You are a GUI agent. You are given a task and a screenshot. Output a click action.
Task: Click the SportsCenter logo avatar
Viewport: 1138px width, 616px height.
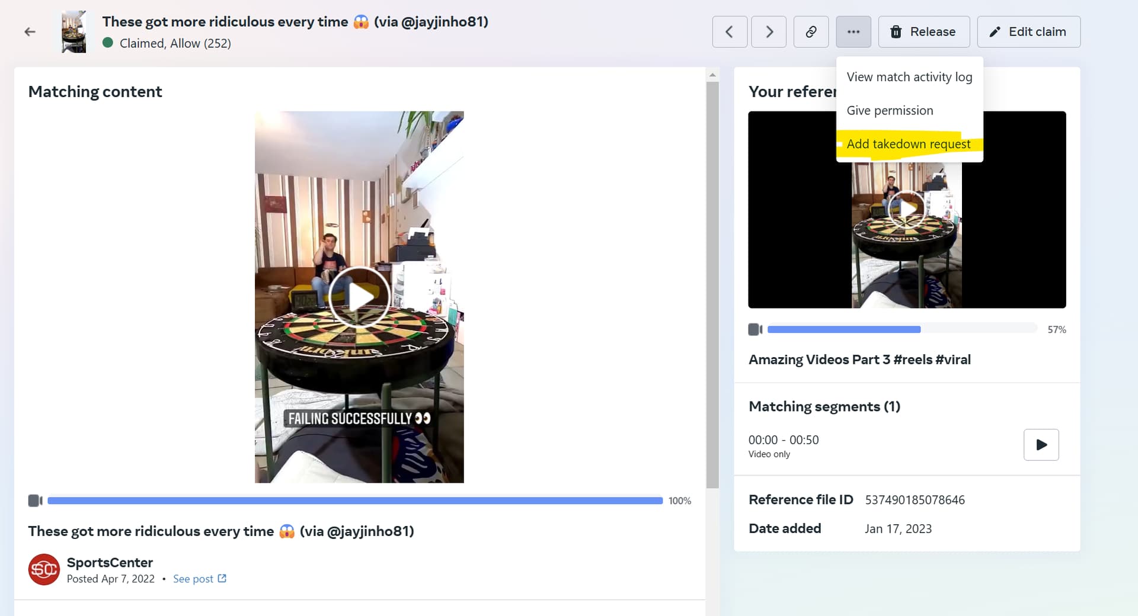[x=44, y=570]
